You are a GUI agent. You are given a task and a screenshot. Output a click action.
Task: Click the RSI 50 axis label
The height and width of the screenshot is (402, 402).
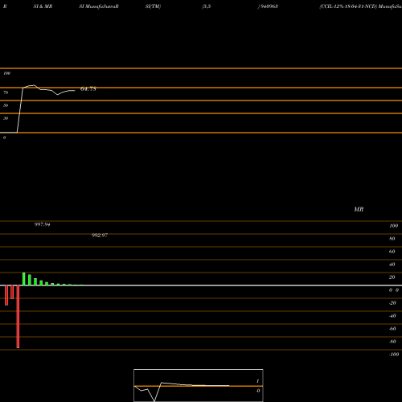pyautogui.click(x=6, y=105)
